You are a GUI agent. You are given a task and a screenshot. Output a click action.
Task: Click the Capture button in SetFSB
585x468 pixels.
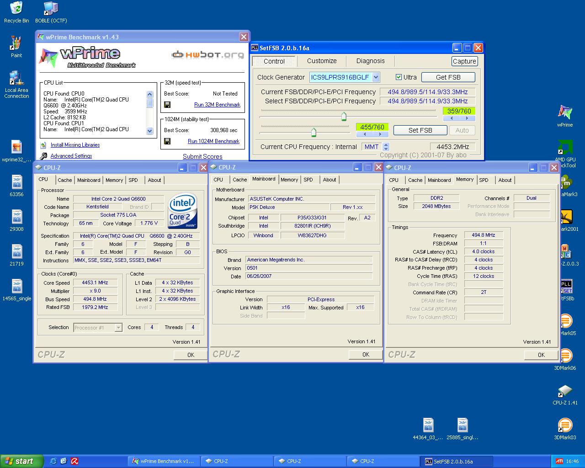[x=464, y=61]
